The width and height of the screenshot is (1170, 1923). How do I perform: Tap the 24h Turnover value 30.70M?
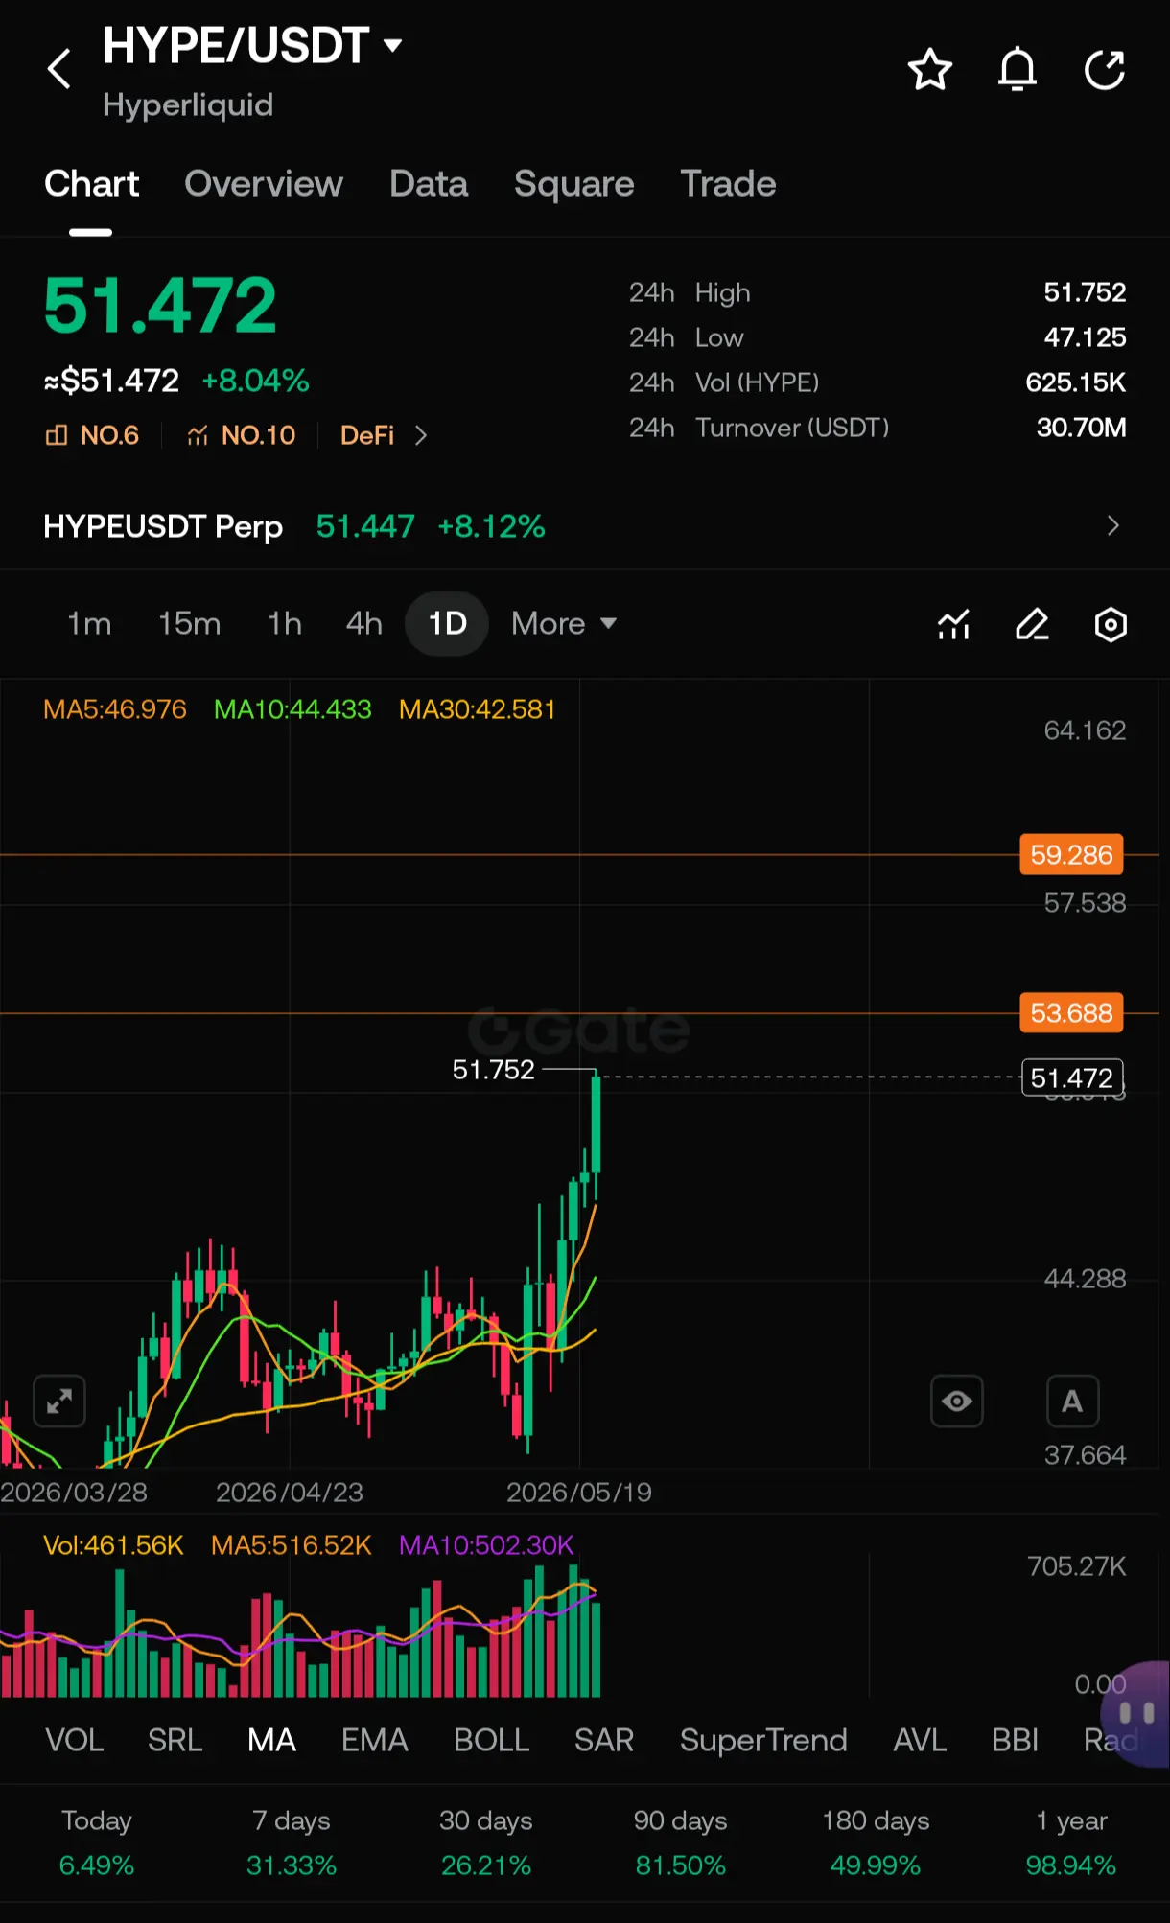pyautogui.click(x=1081, y=428)
